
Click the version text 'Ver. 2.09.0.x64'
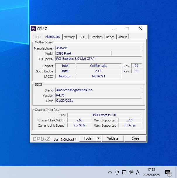[65, 140]
